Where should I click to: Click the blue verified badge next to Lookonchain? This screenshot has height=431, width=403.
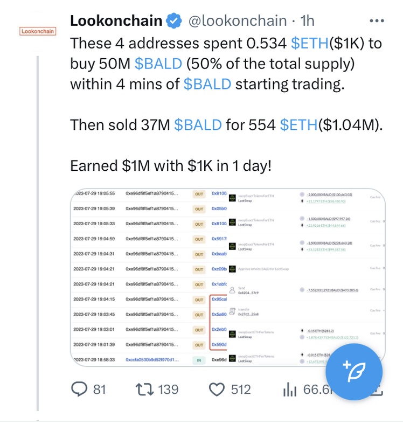[x=173, y=22]
